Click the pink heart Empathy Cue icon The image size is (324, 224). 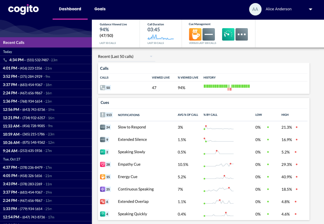tap(103, 164)
